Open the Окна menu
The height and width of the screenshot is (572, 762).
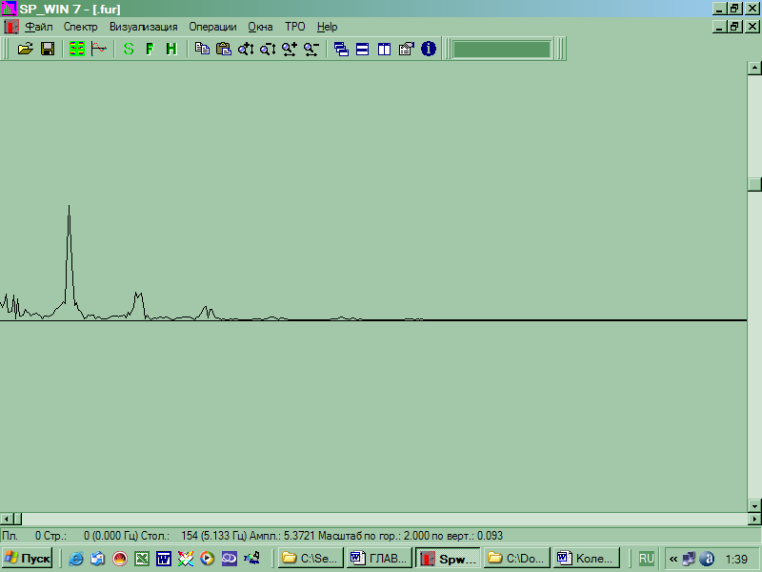click(260, 27)
